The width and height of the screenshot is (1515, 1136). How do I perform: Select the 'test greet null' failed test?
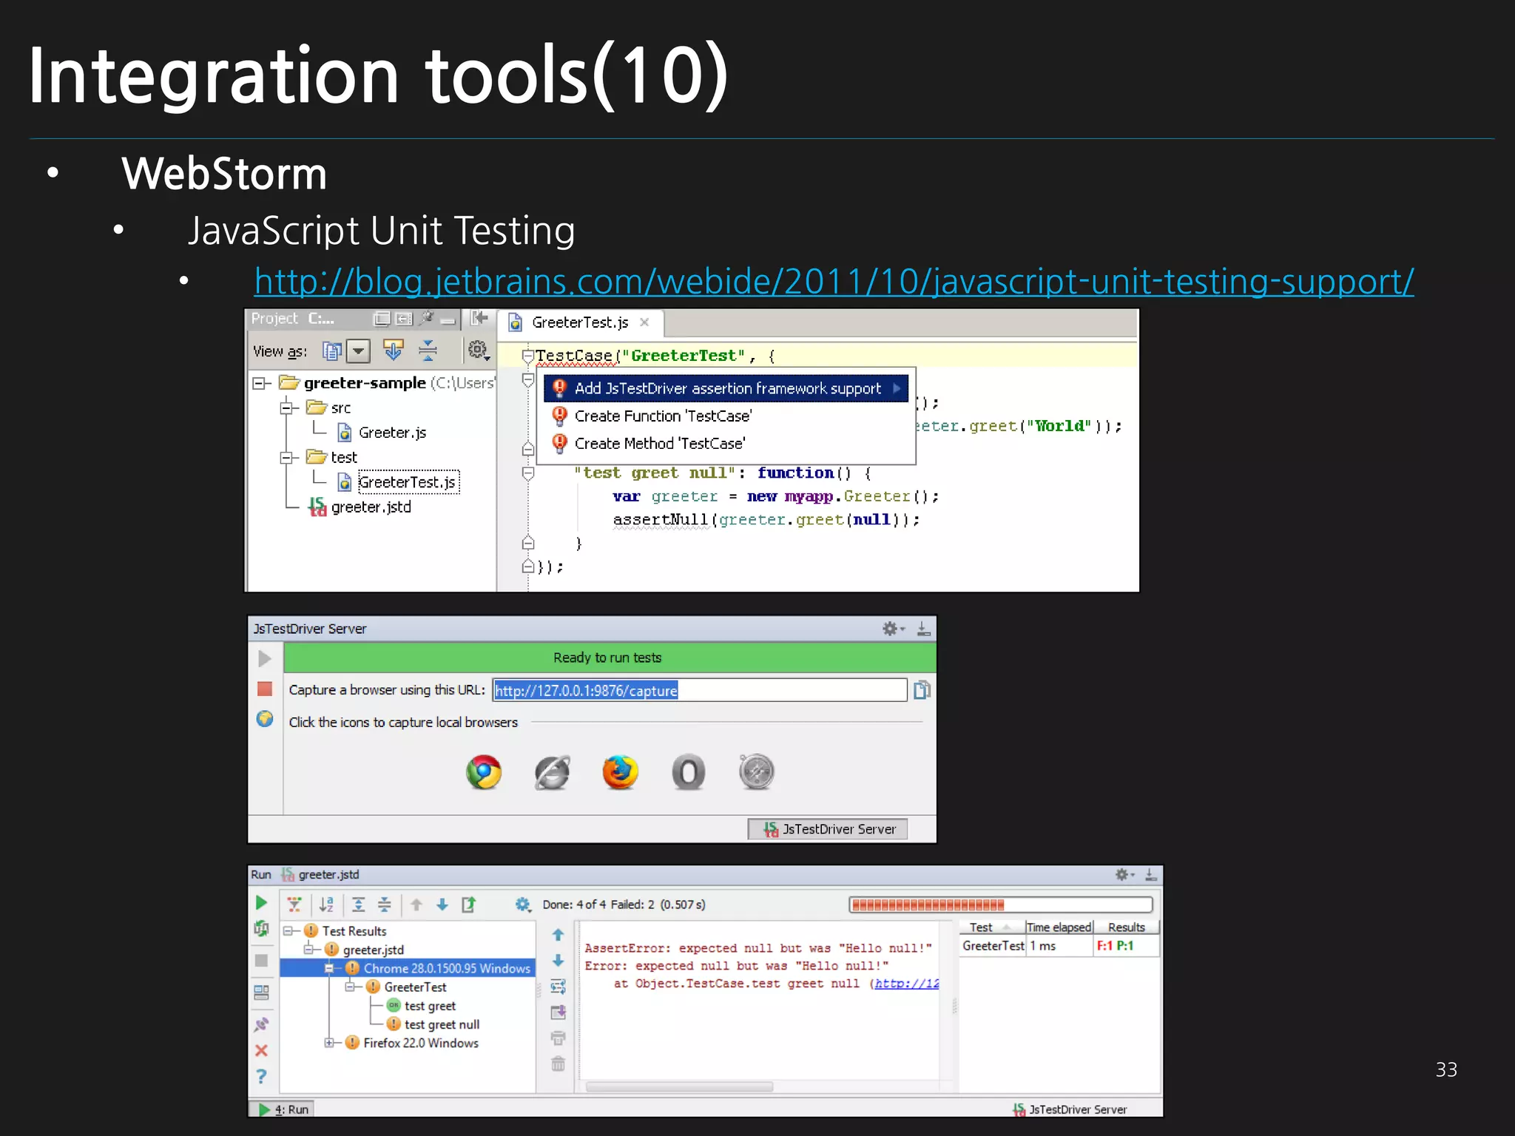tap(433, 1024)
